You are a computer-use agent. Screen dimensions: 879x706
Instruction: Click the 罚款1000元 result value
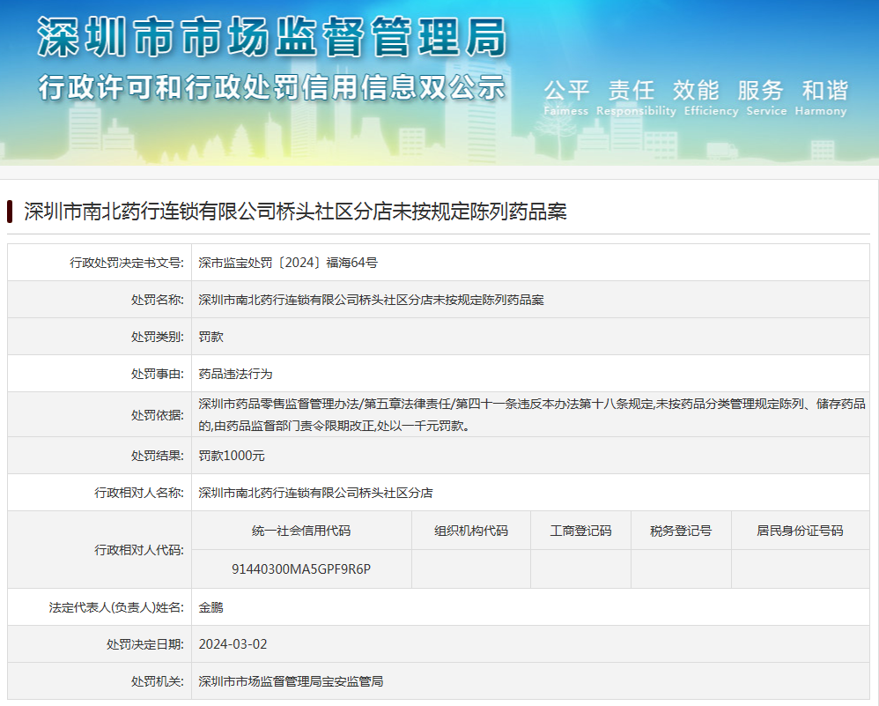coord(232,456)
